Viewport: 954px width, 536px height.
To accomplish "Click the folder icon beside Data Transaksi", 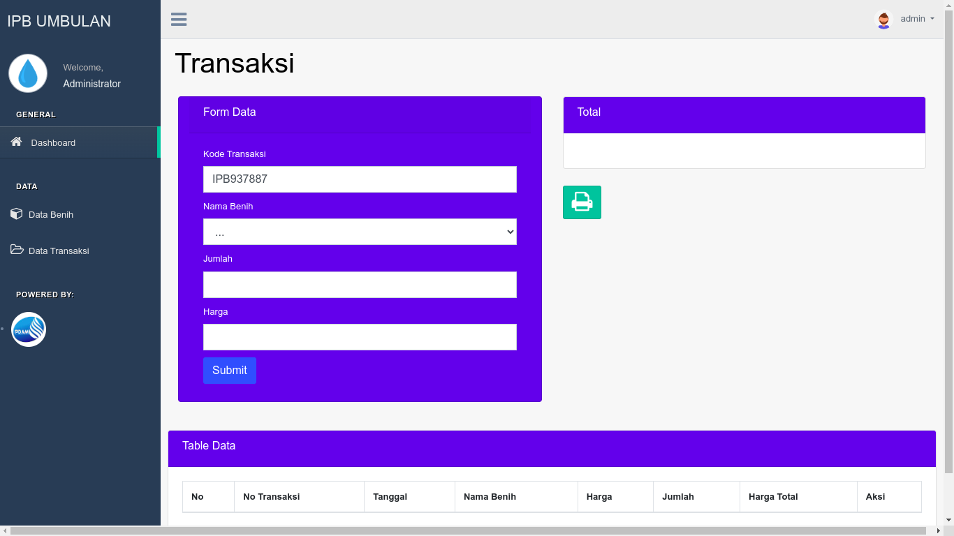I will tap(17, 250).
